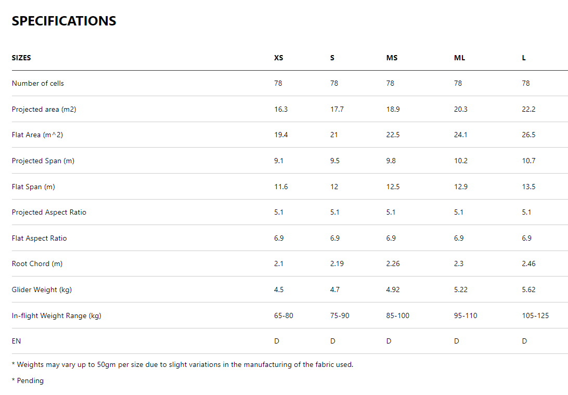Click the MS size column header
The width and height of the screenshot is (568, 395).
click(x=392, y=58)
